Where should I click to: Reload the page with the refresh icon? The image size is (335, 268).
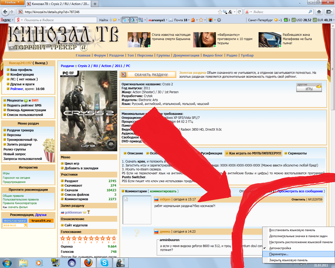pyautogui.click(x=239, y=12)
